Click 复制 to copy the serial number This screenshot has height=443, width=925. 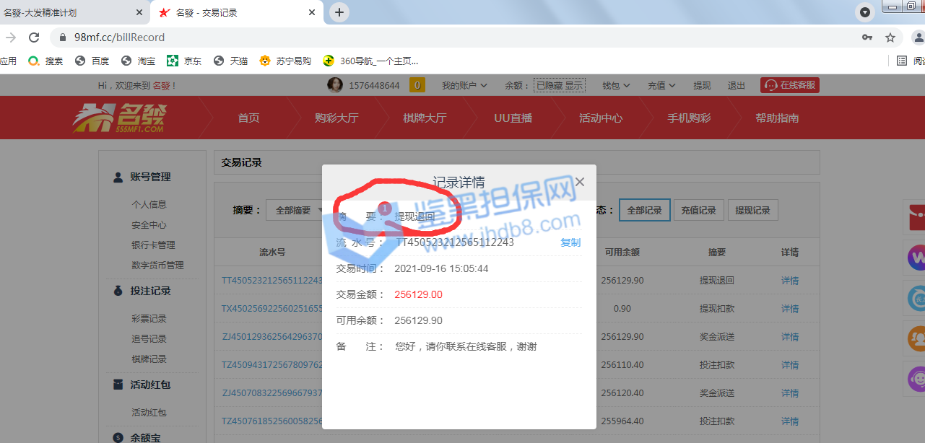click(x=570, y=242)
